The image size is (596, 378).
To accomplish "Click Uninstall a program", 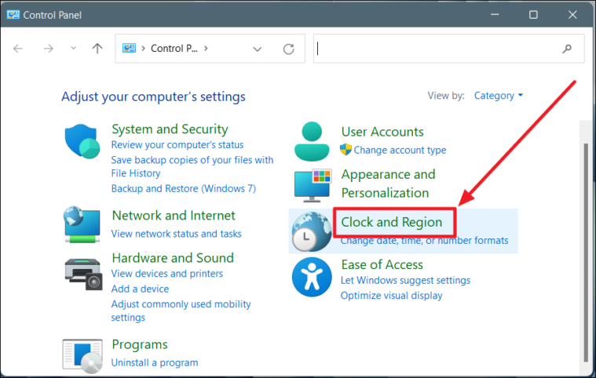I will [x=155, y=362].
